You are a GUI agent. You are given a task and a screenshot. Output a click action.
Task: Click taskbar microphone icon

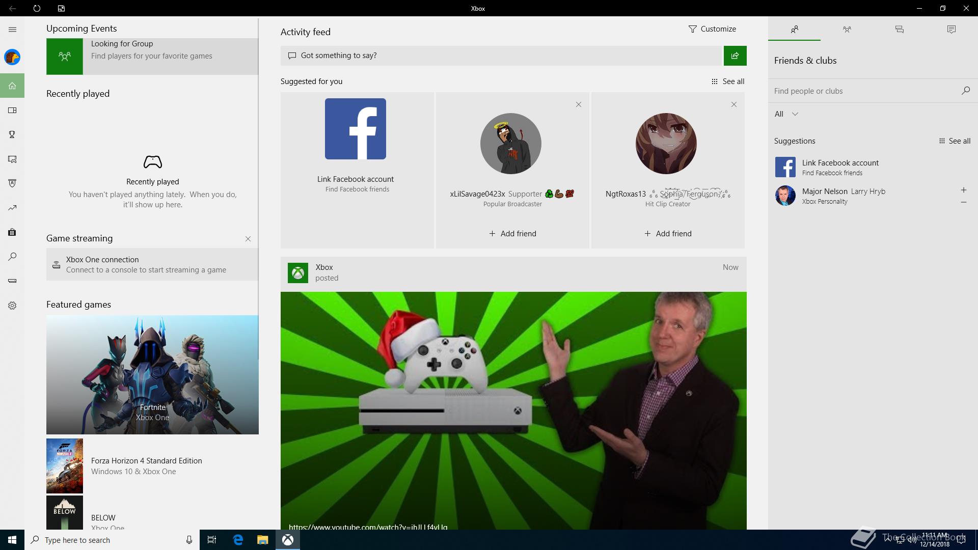(x=189, y=540)
